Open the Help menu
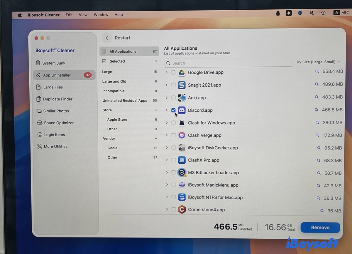The image size is (352, 254). pos(119,15)
